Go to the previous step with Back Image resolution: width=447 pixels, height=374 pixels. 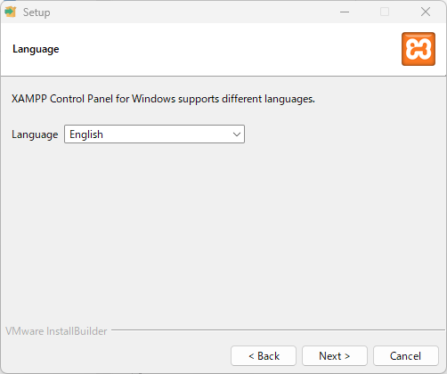(x=264, y=355)
